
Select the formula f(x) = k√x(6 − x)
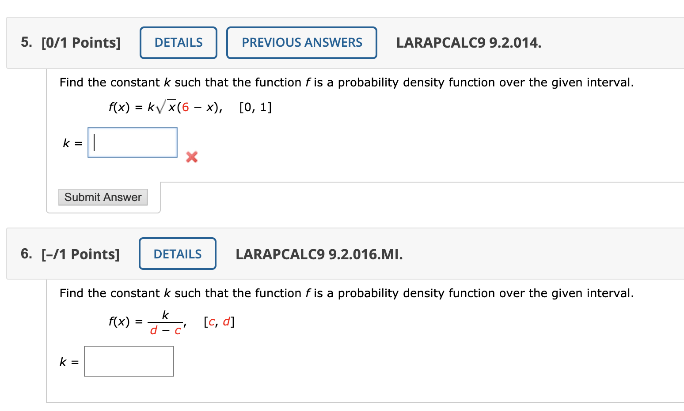click(166, 106)
